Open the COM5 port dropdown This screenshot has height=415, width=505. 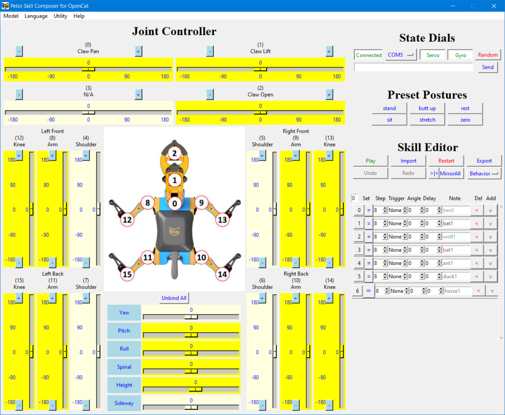point(401,55)
